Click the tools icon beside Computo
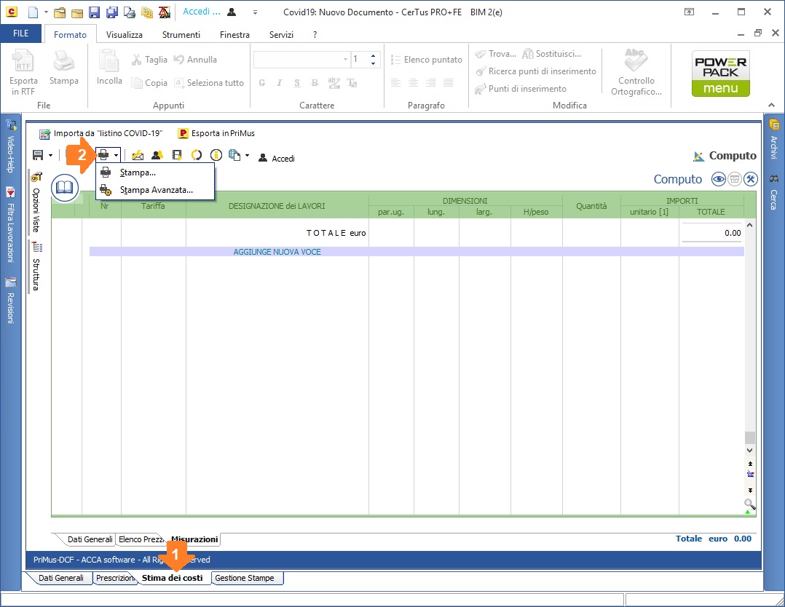 click(751, 179)
